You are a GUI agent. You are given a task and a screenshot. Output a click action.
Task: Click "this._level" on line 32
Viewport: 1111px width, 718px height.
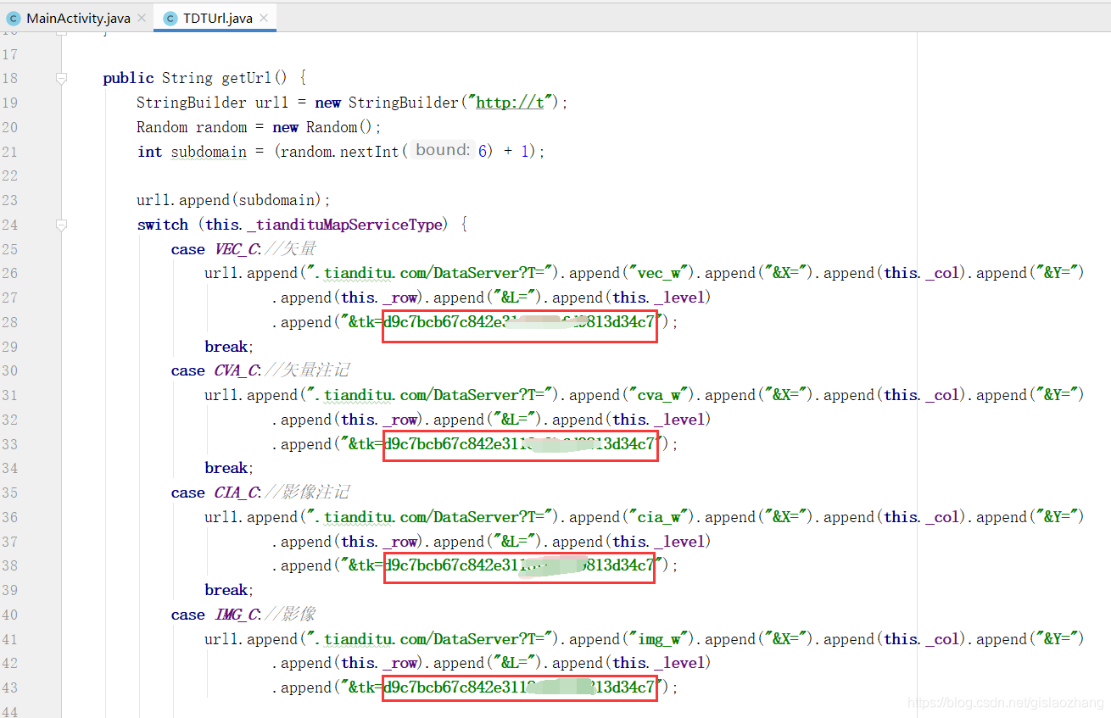coord(658,420)
